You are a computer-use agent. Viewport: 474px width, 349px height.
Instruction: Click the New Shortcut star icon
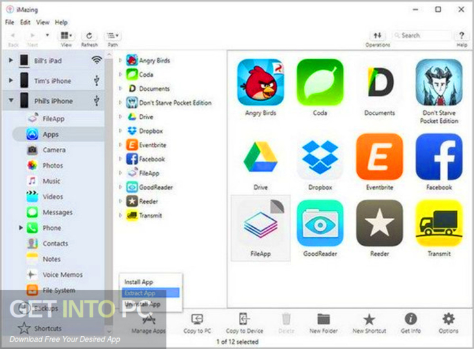(369, 319)
